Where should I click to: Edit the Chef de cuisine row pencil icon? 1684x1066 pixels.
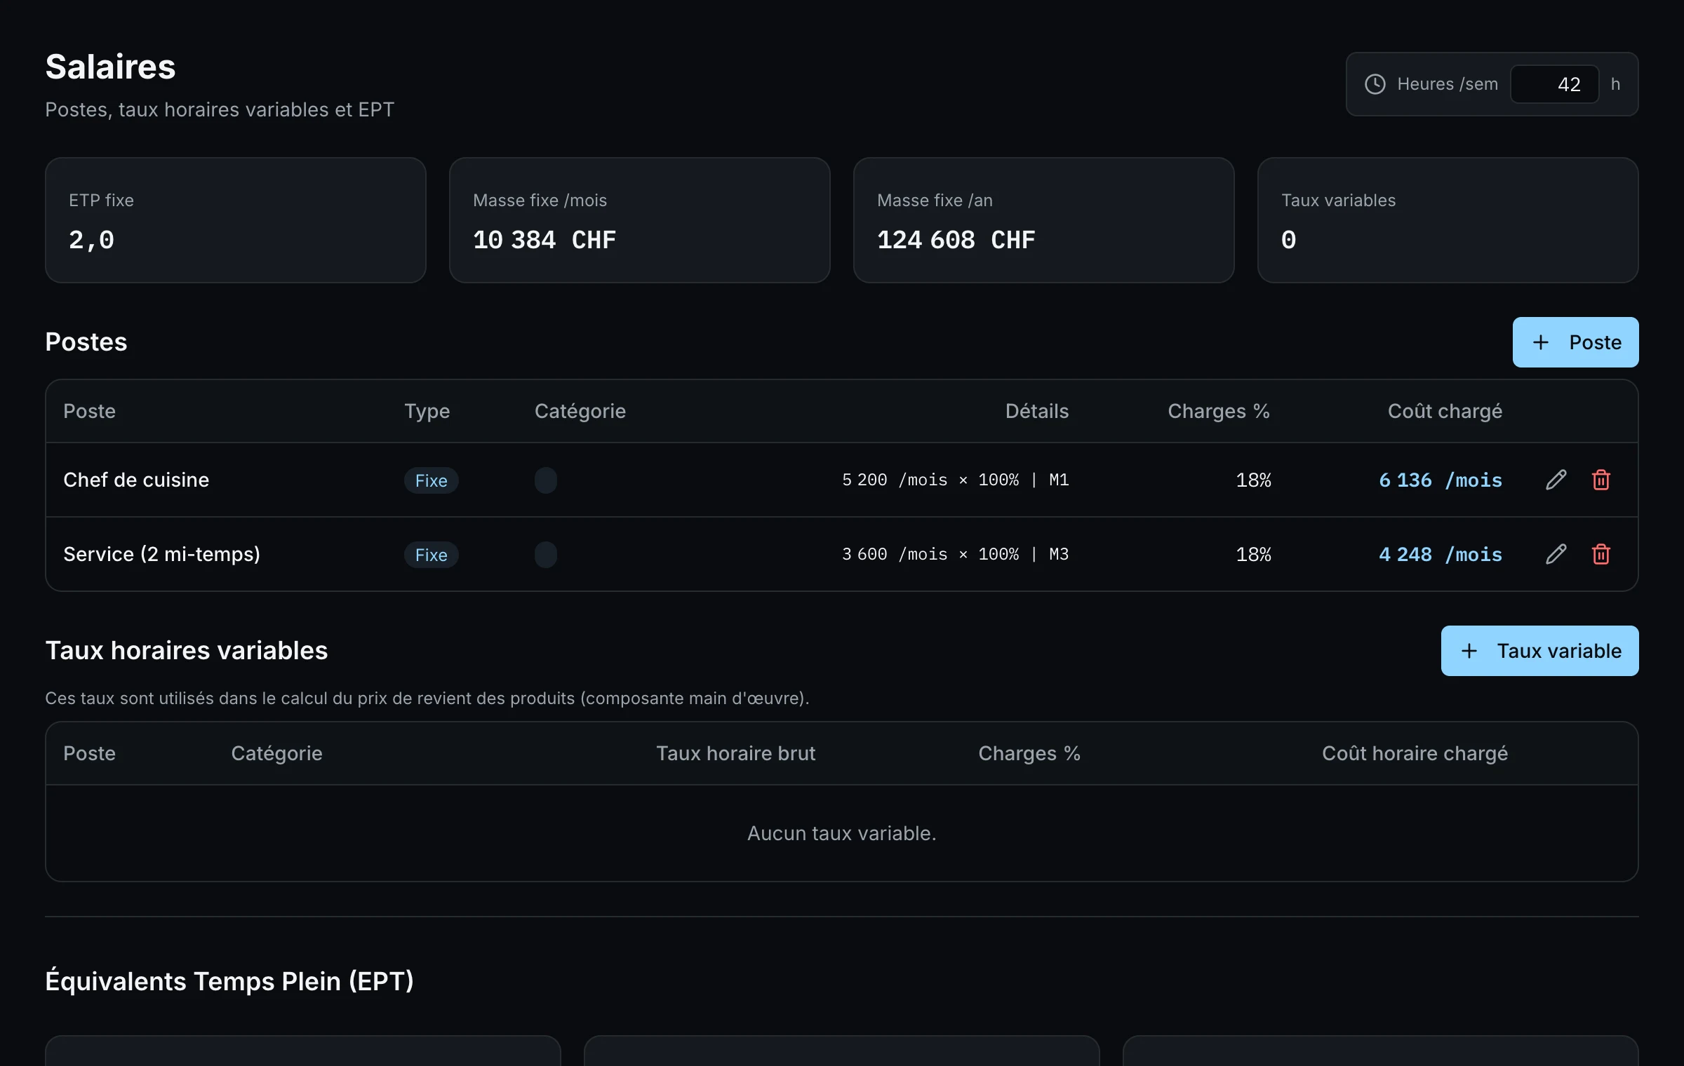(x=1556, y=480)
